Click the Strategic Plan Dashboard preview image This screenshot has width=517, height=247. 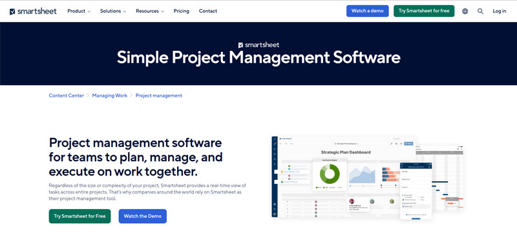pos(368,177)
